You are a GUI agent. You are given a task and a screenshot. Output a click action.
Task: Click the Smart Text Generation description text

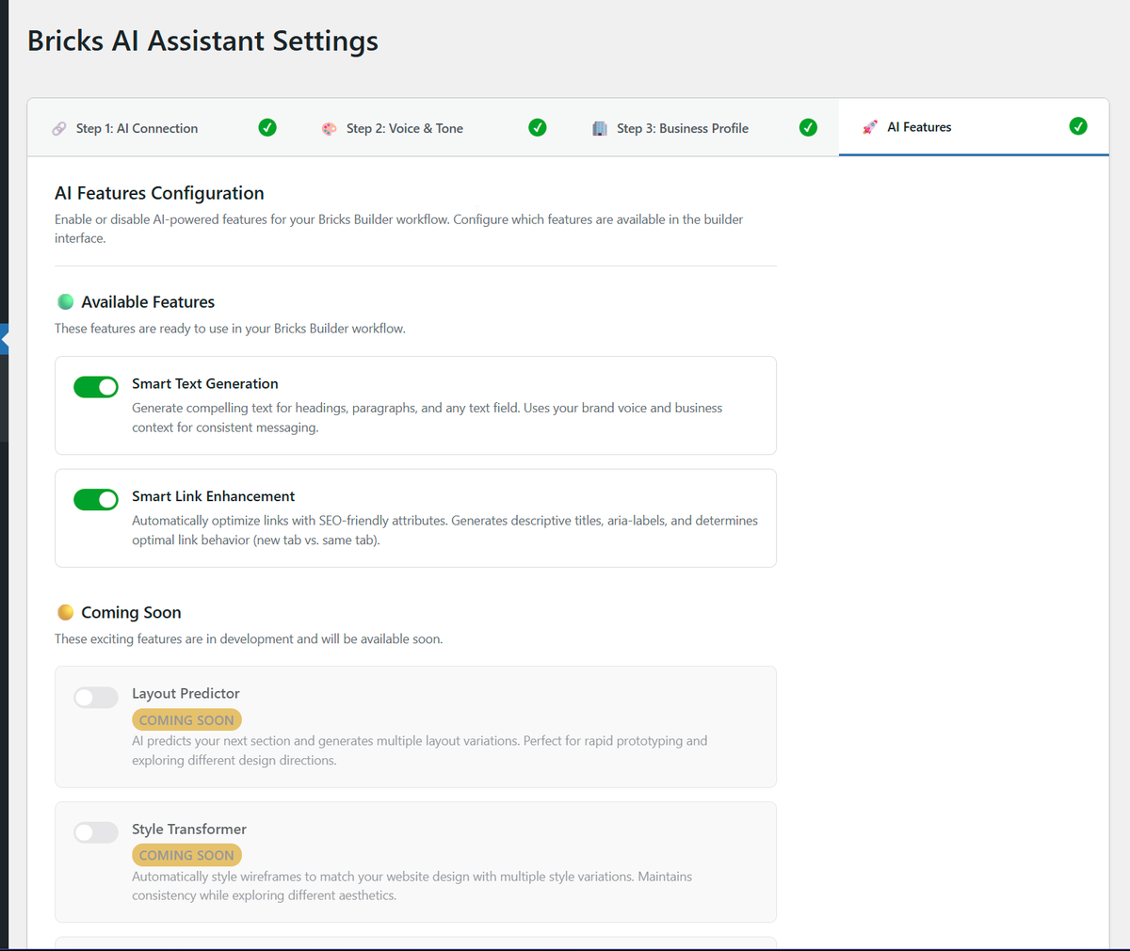(x=427, y=417)
